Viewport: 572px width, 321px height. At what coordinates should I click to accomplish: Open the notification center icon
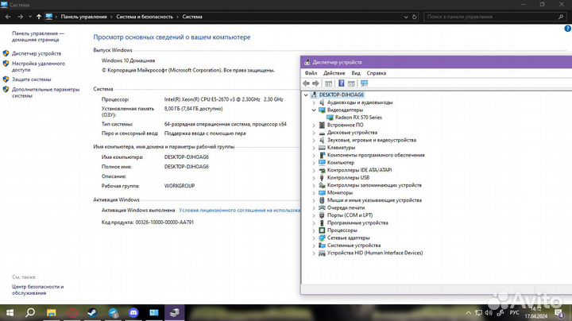[x=558, y=313]
